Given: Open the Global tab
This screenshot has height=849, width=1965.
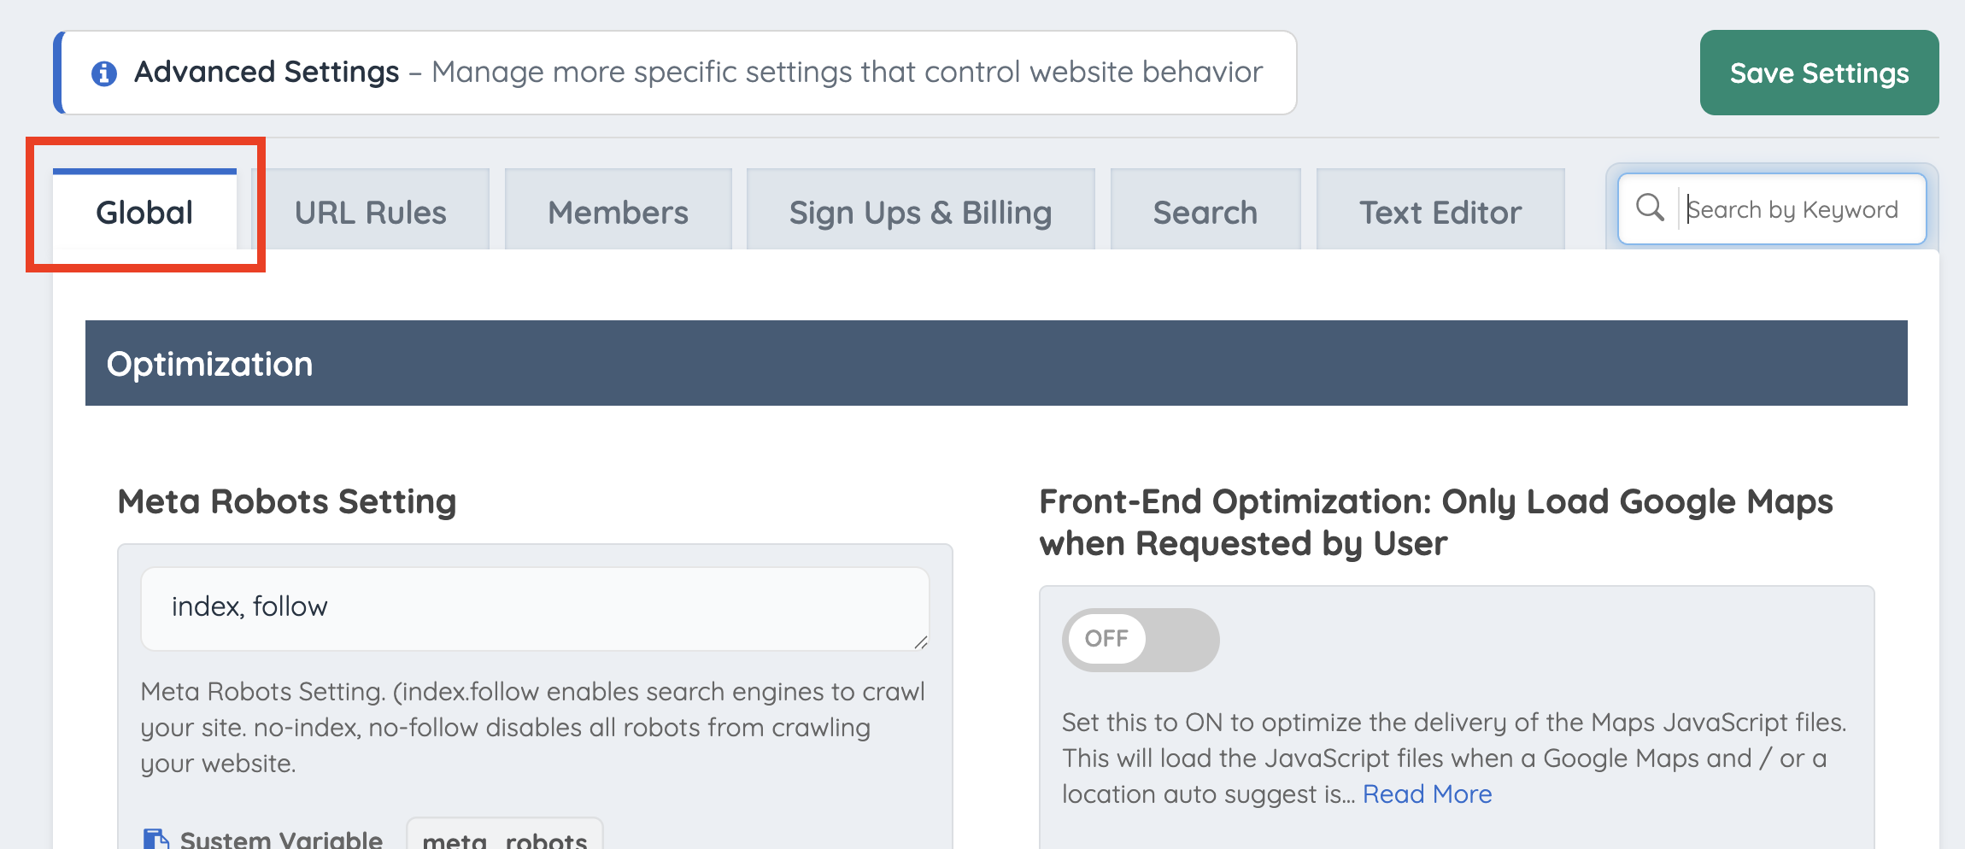Looking at the screenshot, I should coord(144,211).
